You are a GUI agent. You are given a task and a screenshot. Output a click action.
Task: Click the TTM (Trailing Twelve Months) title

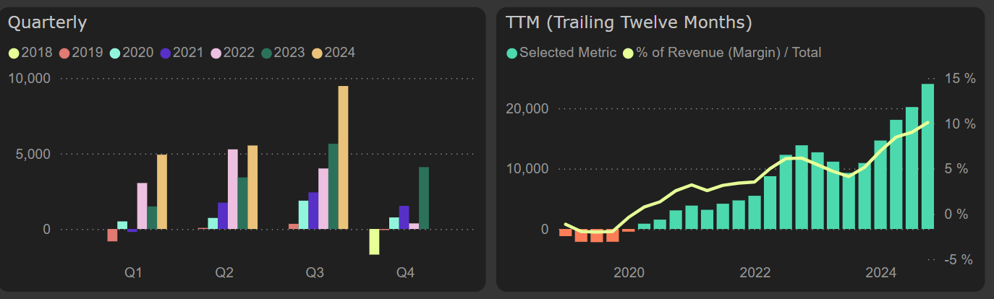[x=629, y=23]
